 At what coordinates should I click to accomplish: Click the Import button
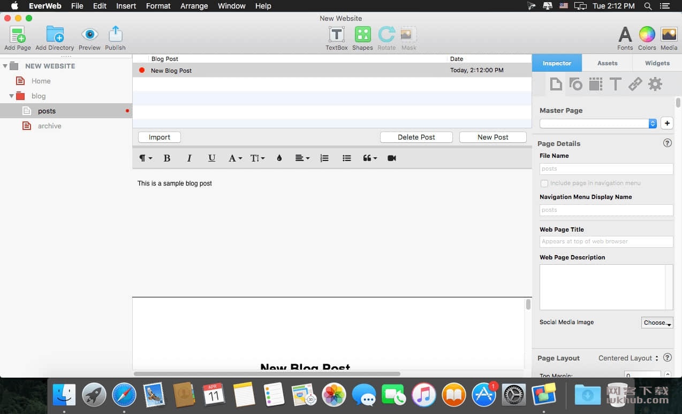[160, 137]
